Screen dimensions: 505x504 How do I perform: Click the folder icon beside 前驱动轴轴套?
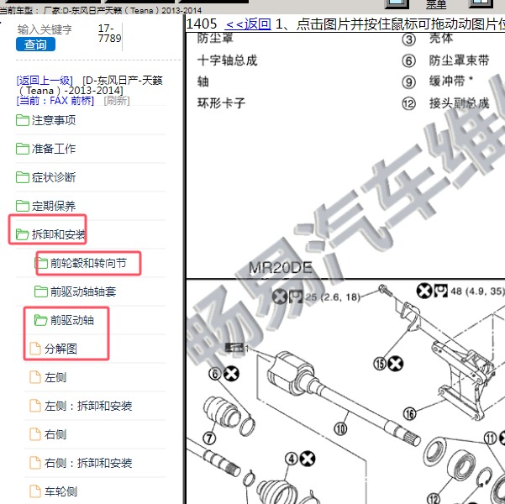coord(41,291)
